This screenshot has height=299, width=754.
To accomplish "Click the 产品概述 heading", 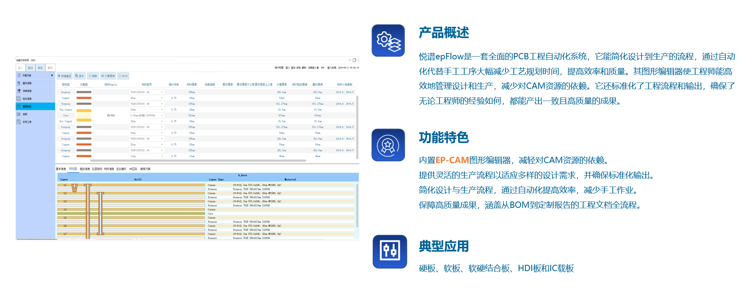I will (444, 33).
